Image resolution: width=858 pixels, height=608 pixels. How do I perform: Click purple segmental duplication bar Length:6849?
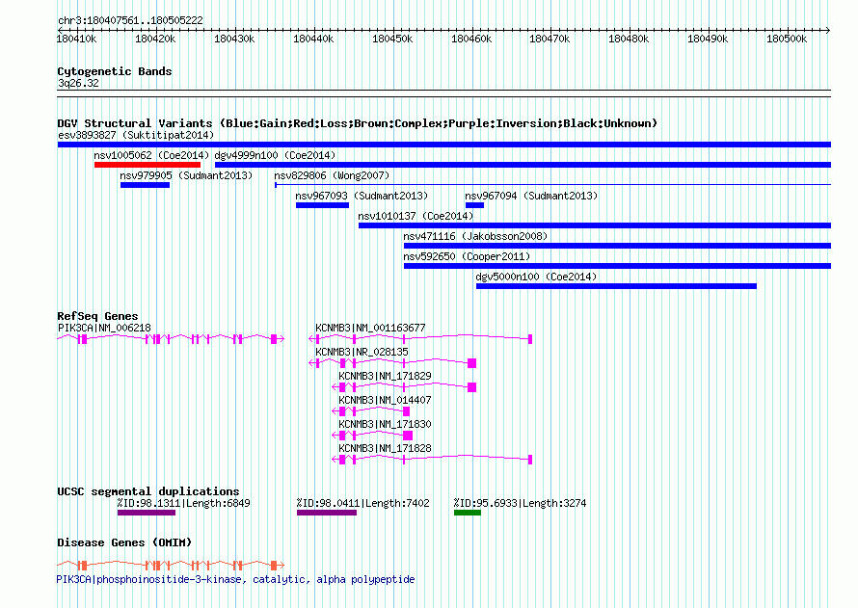point(147,513)
